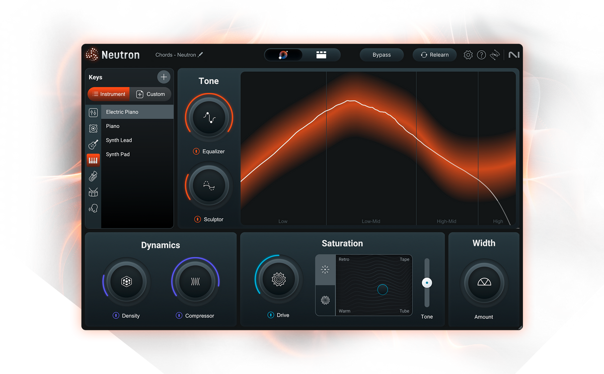Click the Tube corner label
This screenshot has height=374, width=604.
405,311
